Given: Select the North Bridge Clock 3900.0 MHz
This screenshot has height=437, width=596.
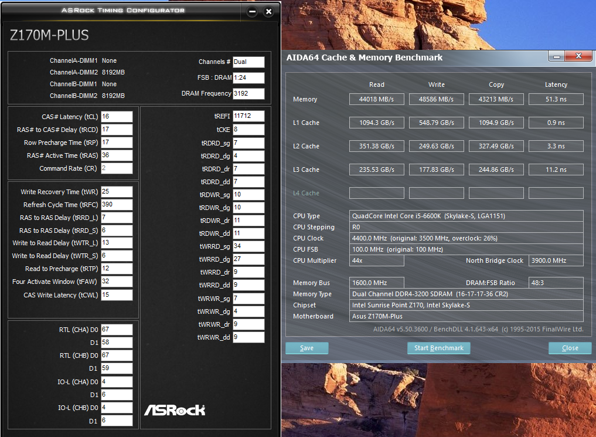Looking at the screenshot, I should click(556, 260).
